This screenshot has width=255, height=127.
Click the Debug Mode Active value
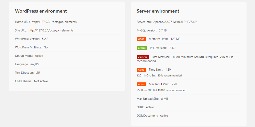pos(39,56)
